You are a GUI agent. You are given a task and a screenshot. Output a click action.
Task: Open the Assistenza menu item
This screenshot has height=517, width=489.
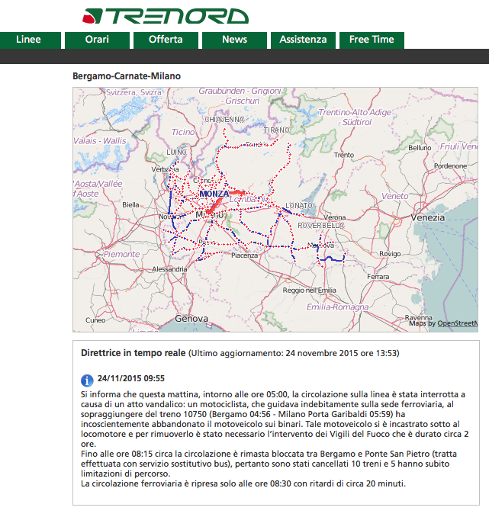(303, 40)
